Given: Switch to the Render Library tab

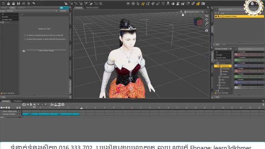Looking at the screenshot, I should coord(92,7).
